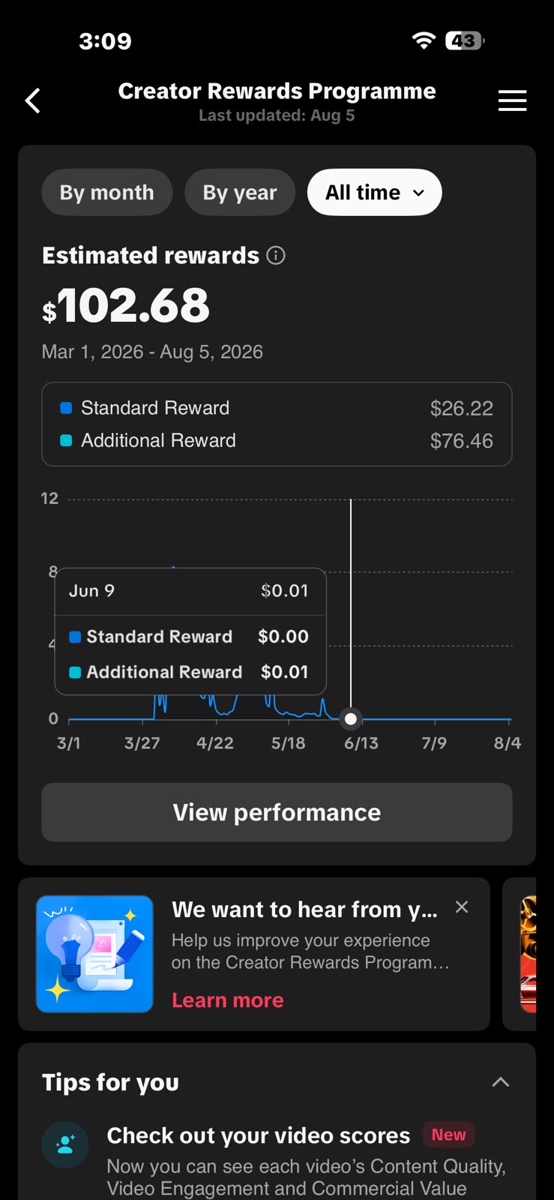Tap the battery indicator icon

(465, 40)
